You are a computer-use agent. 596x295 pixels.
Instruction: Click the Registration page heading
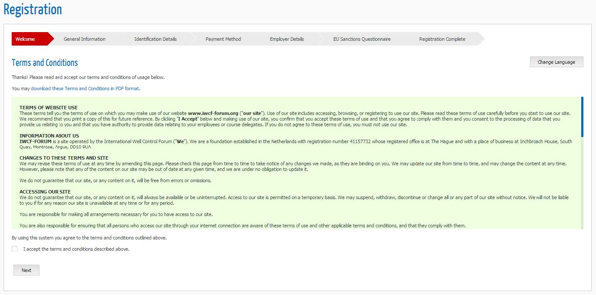(x=33, y=10)
